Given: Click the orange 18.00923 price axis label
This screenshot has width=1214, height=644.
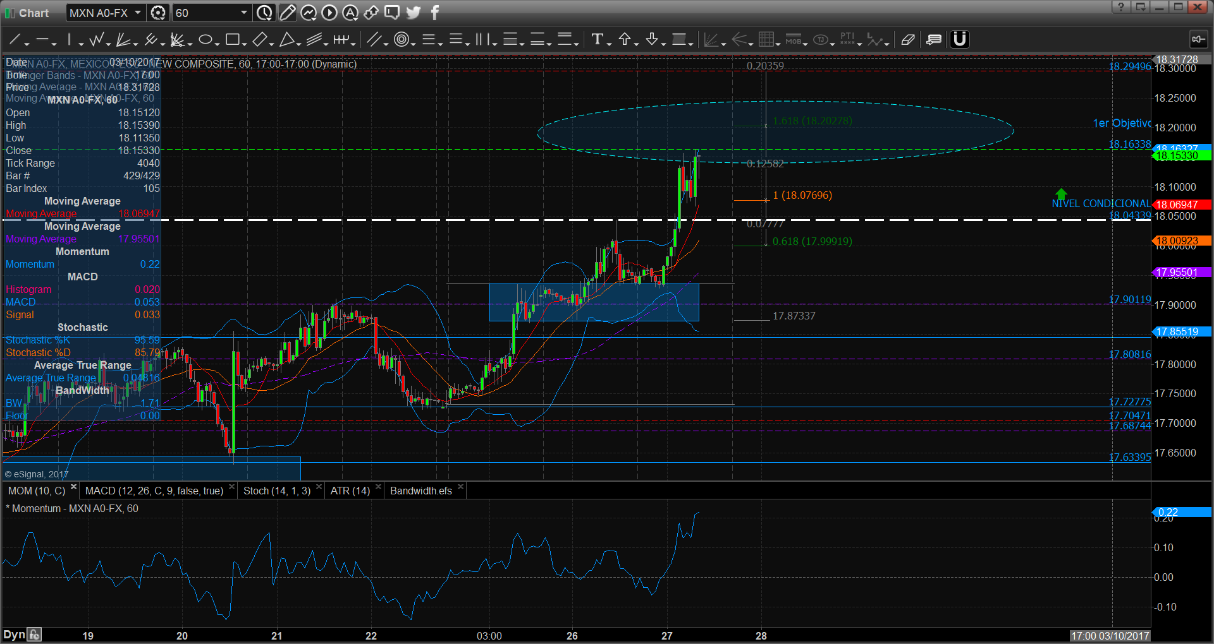Looking at the screenshot, I should point(1181,241).
